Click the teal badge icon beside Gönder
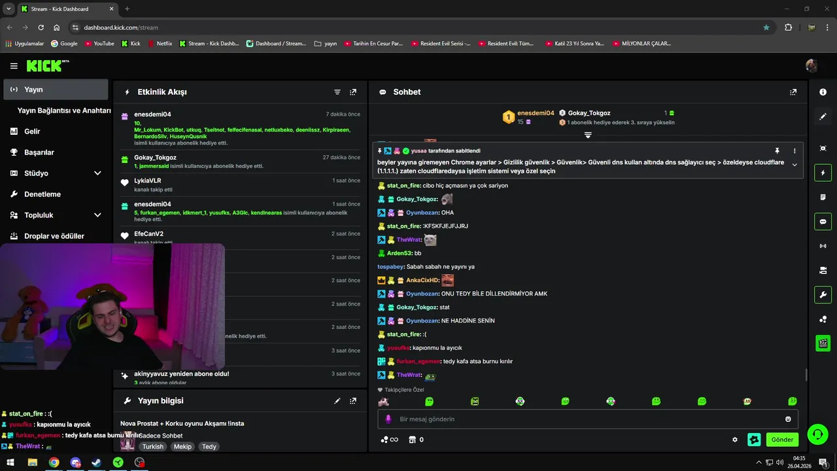 point(754,440)
